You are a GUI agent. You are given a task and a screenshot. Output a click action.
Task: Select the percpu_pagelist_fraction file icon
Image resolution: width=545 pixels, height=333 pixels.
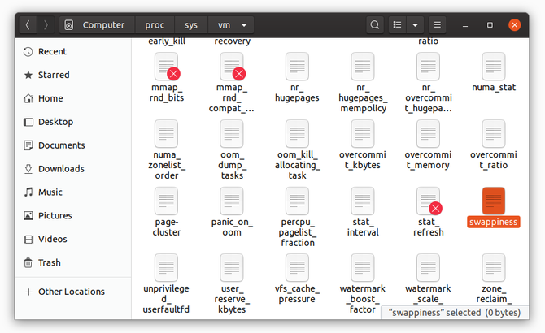[x=297, y=201]
